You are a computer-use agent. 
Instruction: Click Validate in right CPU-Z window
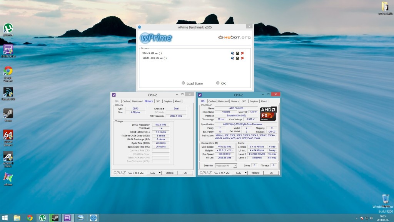tap(255, 173)
